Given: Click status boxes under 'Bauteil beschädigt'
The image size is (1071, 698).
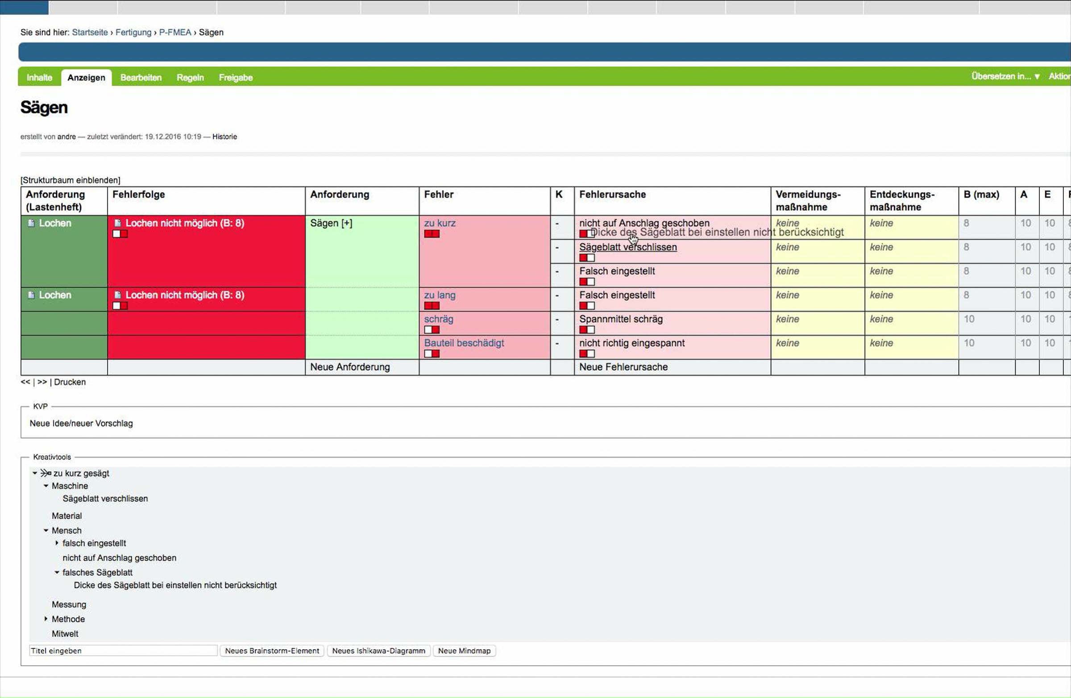Looking at the screenshot, I should [x=432, y=354].
